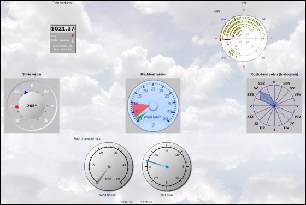Click the blue needle on the Direction gauge
This screenshot has width=306, height=205.
[157, 164]
